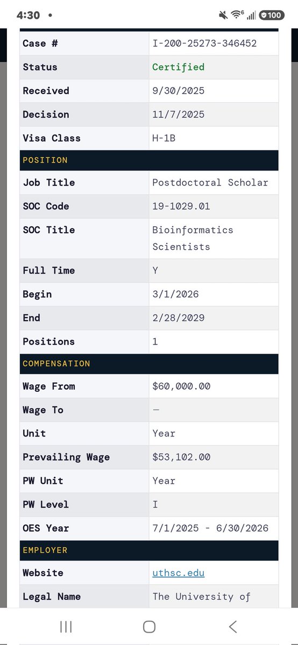Viewport: 298px width, 645px height.
Task: Tap the muted sound status icon
Action: 223,15
